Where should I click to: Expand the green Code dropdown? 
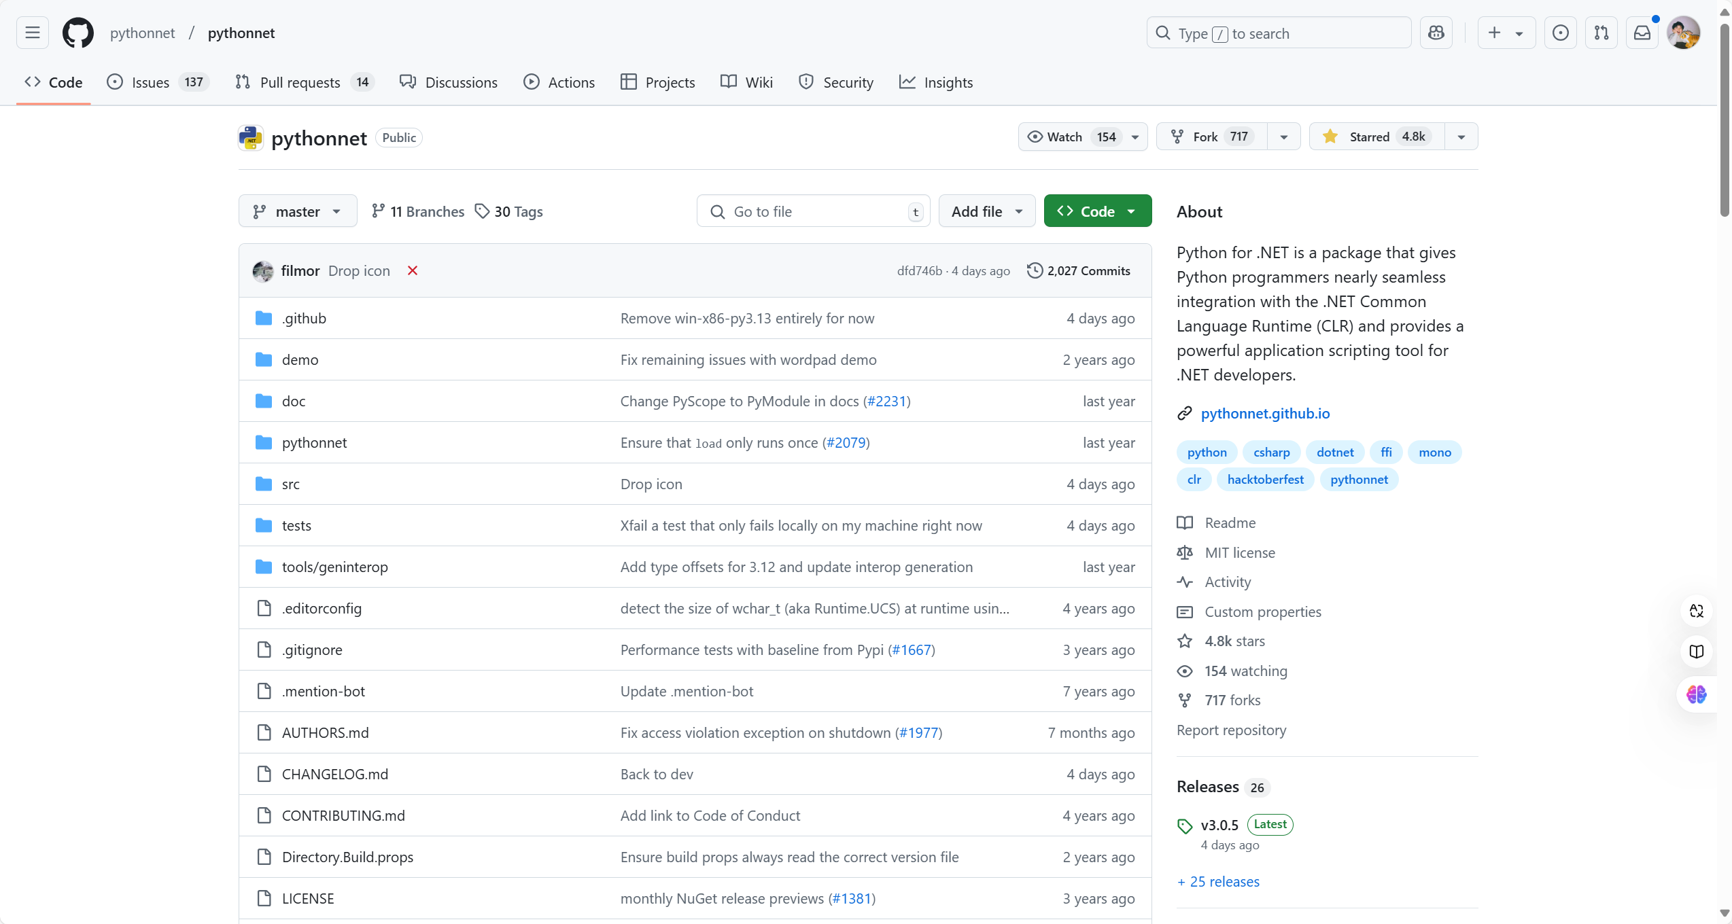point(1097,211)
